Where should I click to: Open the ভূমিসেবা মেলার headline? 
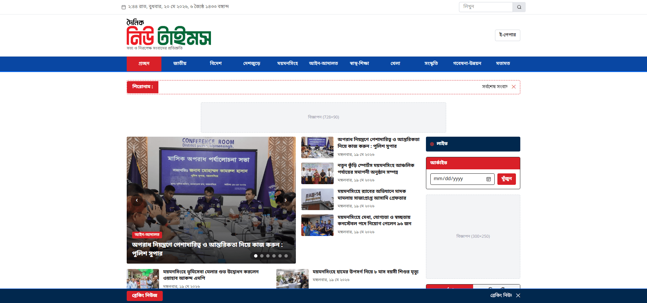[211, 275]
